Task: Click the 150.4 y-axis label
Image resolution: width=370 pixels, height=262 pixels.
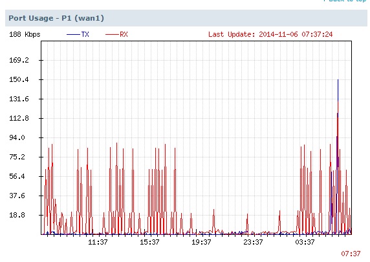Action: tap(19, 79)
